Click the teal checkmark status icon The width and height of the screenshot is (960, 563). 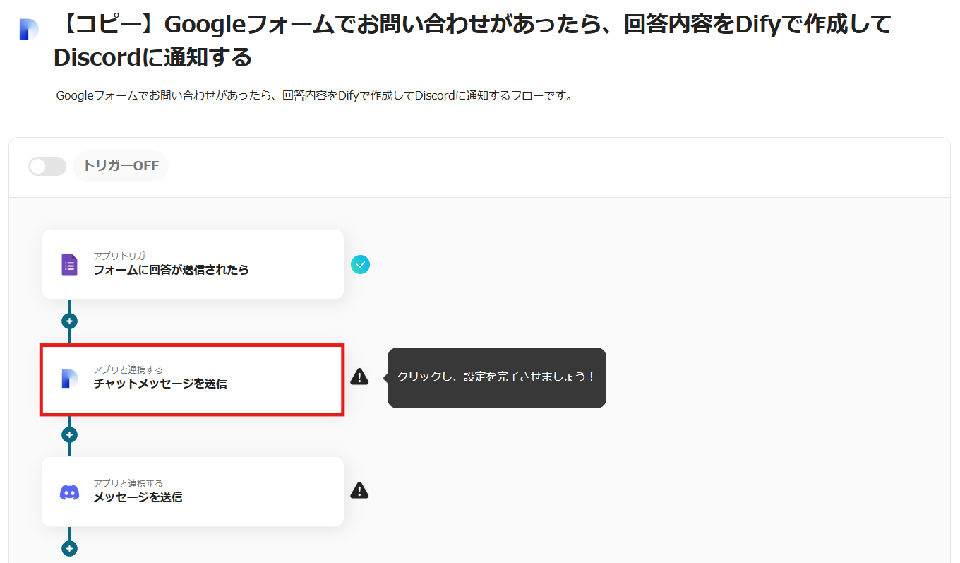click(360, 264)
